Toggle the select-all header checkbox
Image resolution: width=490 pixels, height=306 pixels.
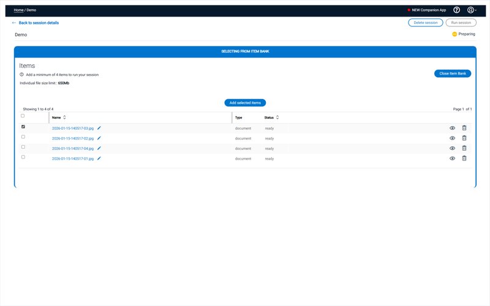coord(23,116)
